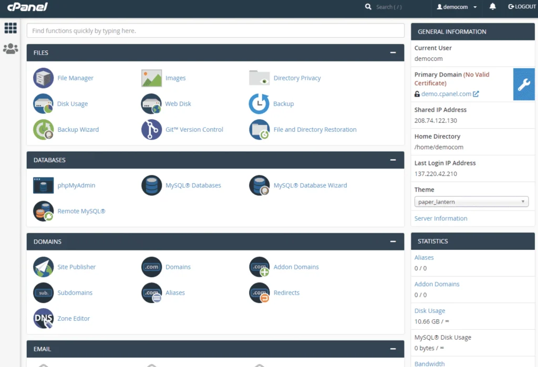Open the Aliases icon in Domains section
The image size is (538, 367).
151,292
